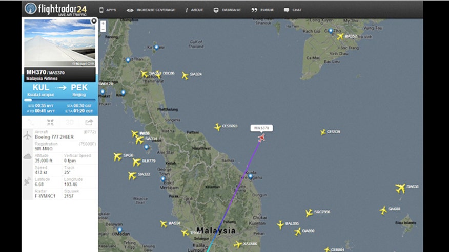Select the red MAS370 aircraft on map
The height and width of the screenshot is (252, 449).
261,138
